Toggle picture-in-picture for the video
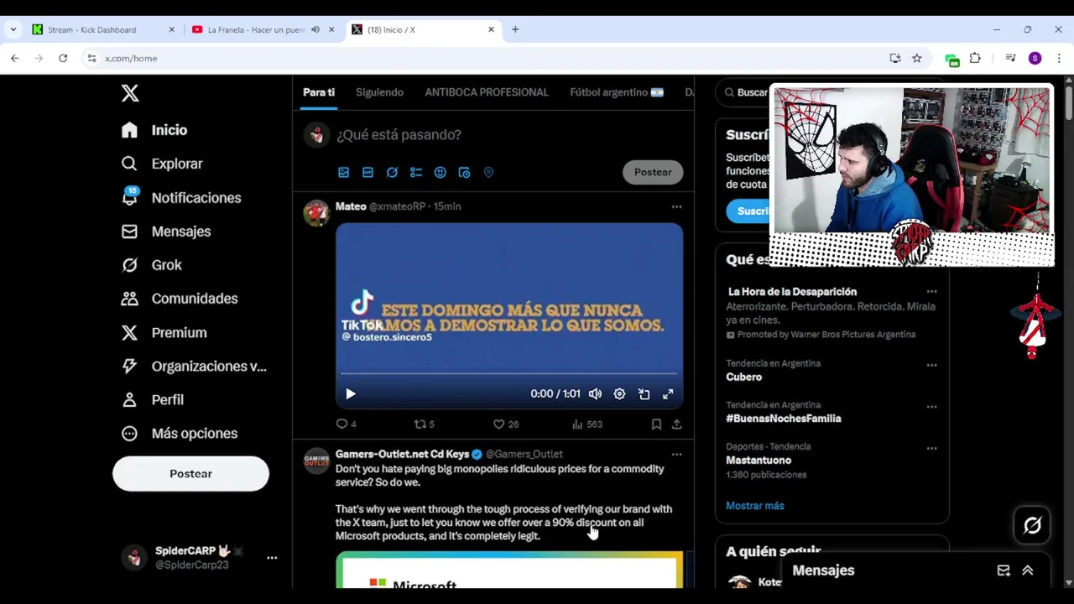1074x604 pixels. click(644, 393)
